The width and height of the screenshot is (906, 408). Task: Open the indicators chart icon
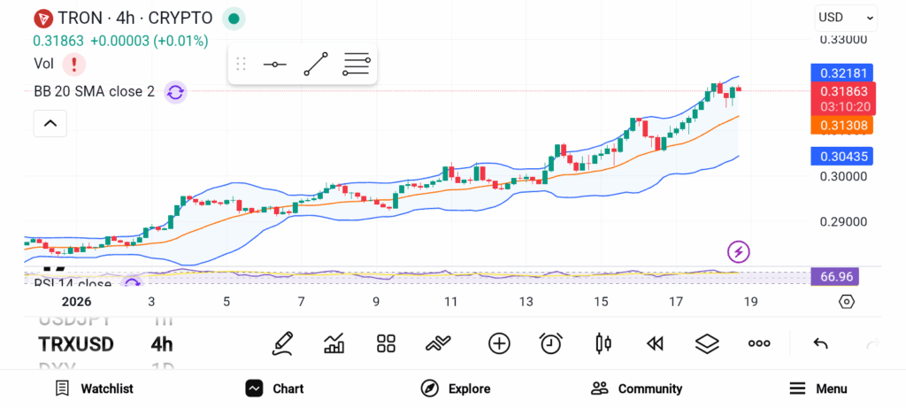(334, 343)
